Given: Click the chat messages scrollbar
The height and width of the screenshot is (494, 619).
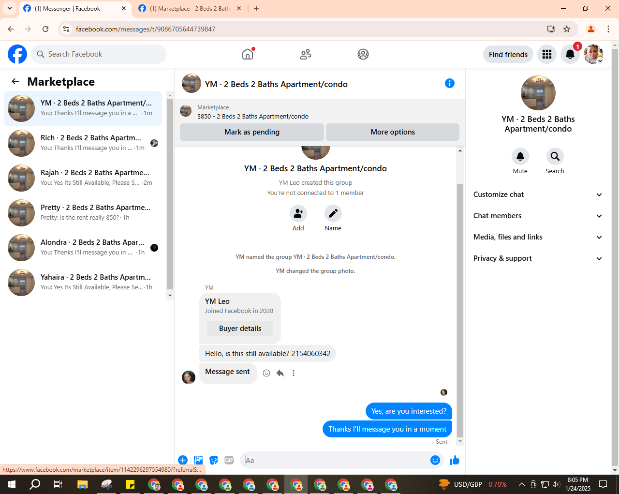Looking at the screenshot, I should pyautogui.click(x=460, y=310).
